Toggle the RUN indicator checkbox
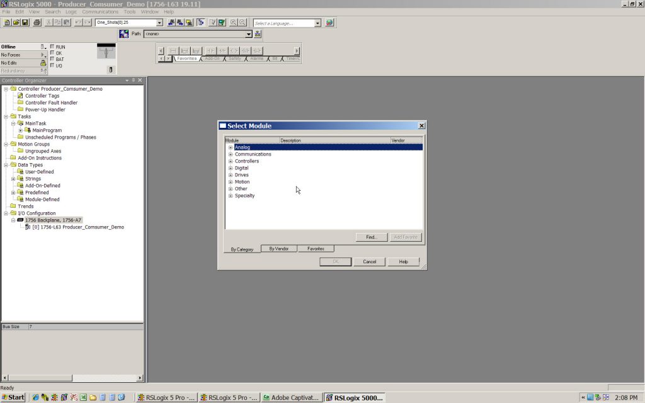The image size is (645, 403). [52, 47]
